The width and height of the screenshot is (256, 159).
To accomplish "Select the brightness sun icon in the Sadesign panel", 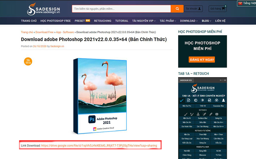I will coord(202,100).
